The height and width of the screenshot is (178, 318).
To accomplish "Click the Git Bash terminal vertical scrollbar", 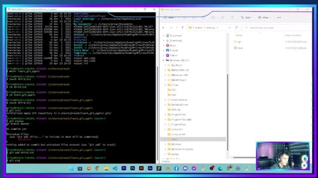I will click(157, 113).
